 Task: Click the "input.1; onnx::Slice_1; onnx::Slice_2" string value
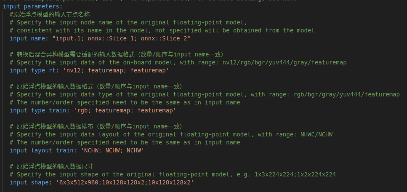pos(121,38)
